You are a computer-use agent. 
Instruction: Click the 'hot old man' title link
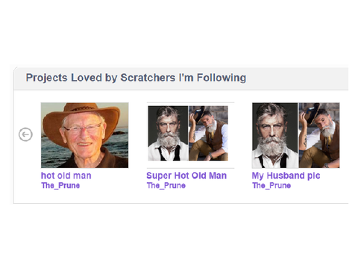pyautogui.click(x=66, y=176)
